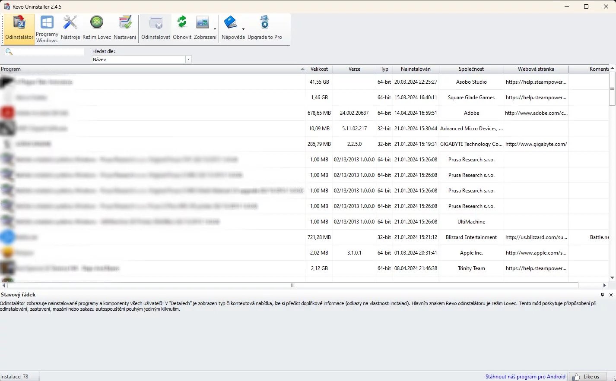Expand the Nápověda dropdown arrow
This screenshot has height=381, width=616.
pos(243,29)
